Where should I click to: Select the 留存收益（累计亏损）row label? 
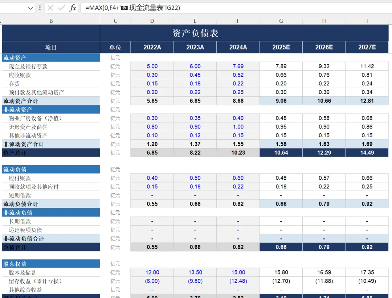(51, 281)
